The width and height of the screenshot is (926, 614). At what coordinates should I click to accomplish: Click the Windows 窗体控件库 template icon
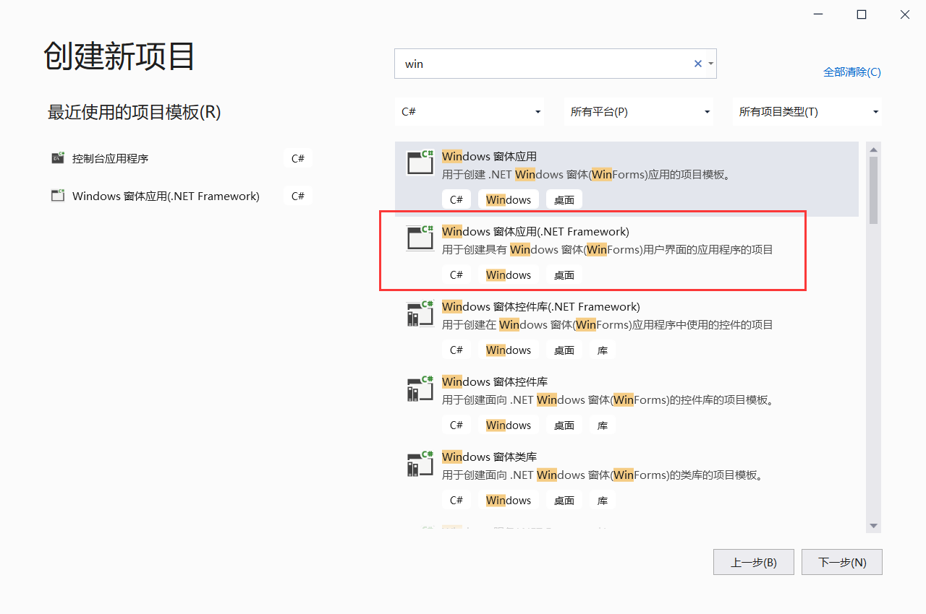[x=420, y=389]
